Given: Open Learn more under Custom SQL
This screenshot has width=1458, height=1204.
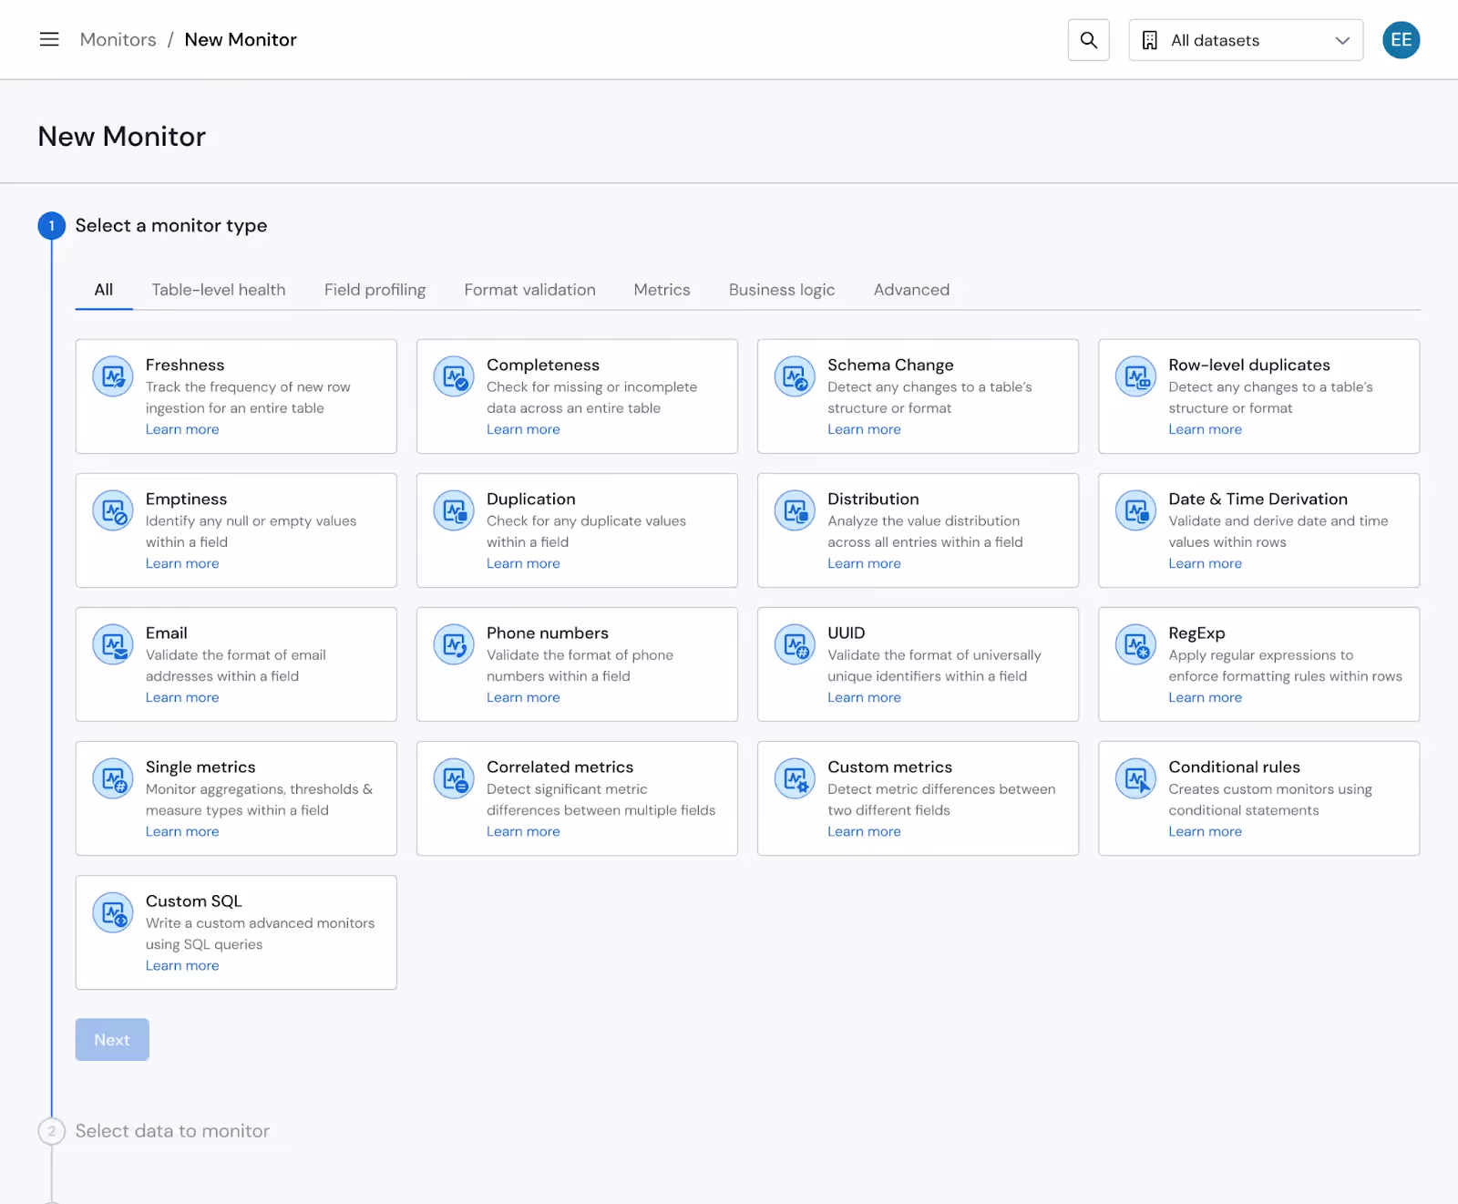Looking at the screenshot, I should pyautogui.click(x=182, y=965).
